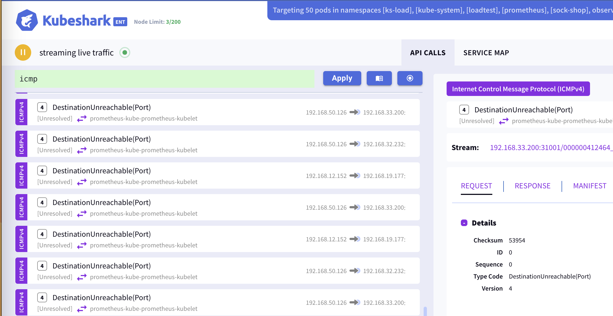Click the ICMPv4 protocol title badge
This screenshot has width=613, height=316.
click(x=518, y=89)
